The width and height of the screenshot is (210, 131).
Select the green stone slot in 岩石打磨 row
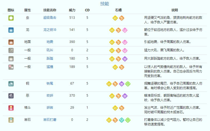pos(128,120)
